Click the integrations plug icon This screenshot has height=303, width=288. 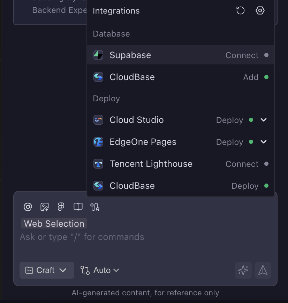pyautogui.click(x=95, y=207)
